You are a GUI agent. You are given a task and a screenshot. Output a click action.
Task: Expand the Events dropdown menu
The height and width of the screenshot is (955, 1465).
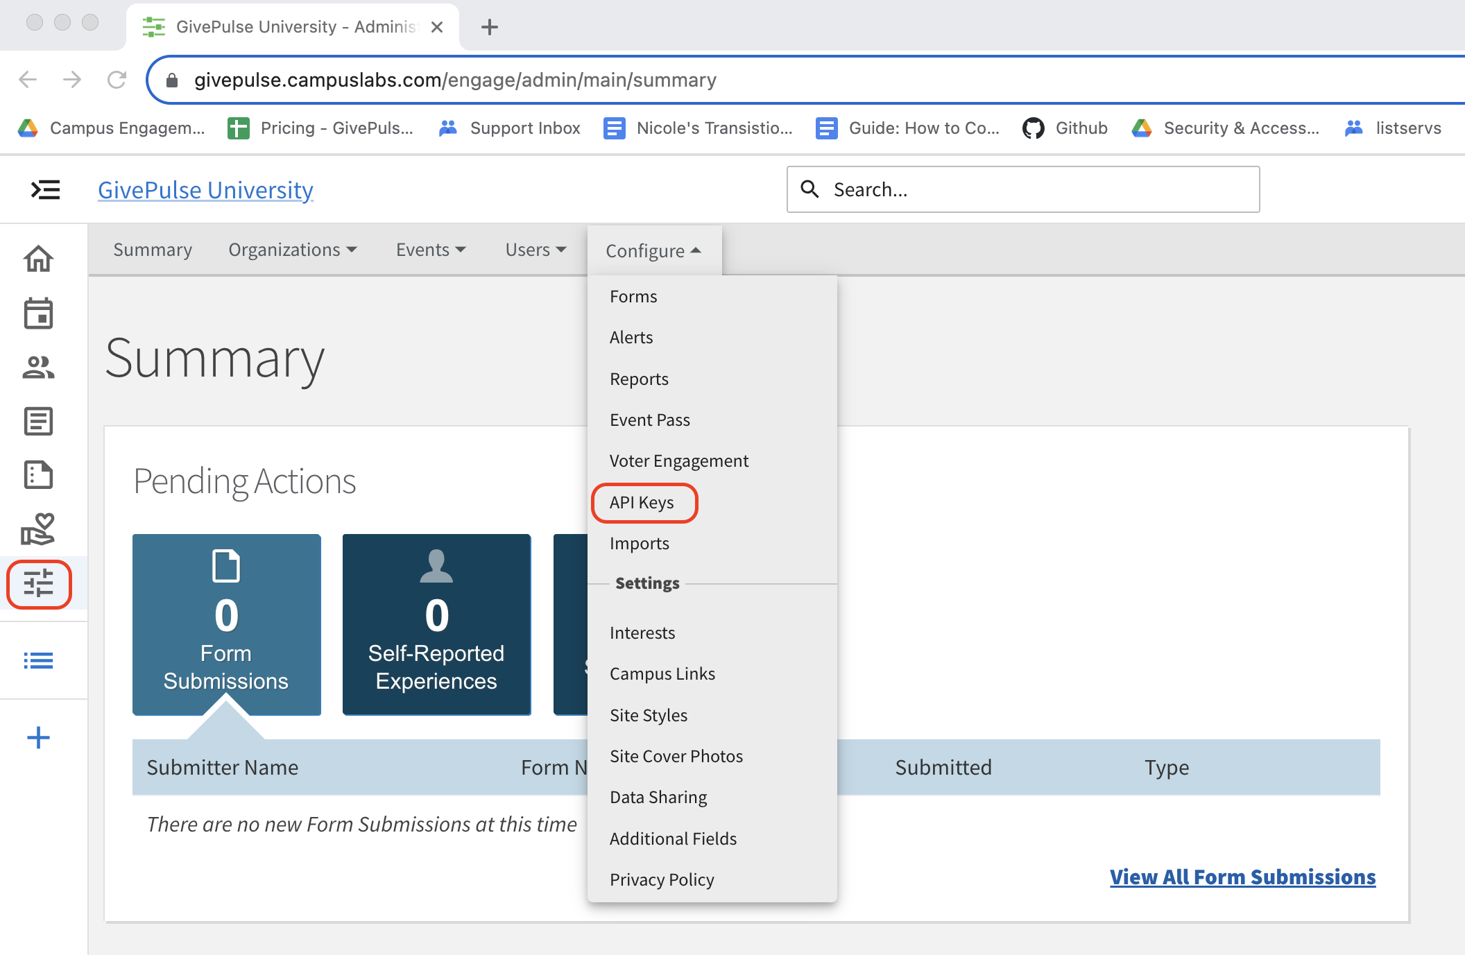[431, 250]
